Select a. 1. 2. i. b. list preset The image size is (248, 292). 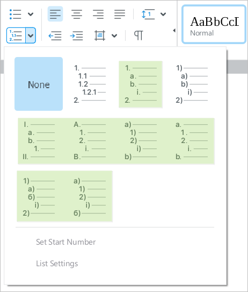click(x=192, y=141)
